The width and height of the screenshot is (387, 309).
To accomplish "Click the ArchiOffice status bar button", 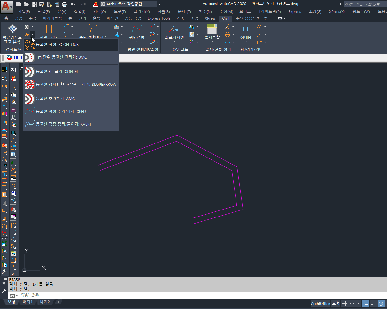I will click(x=321, y=303).
